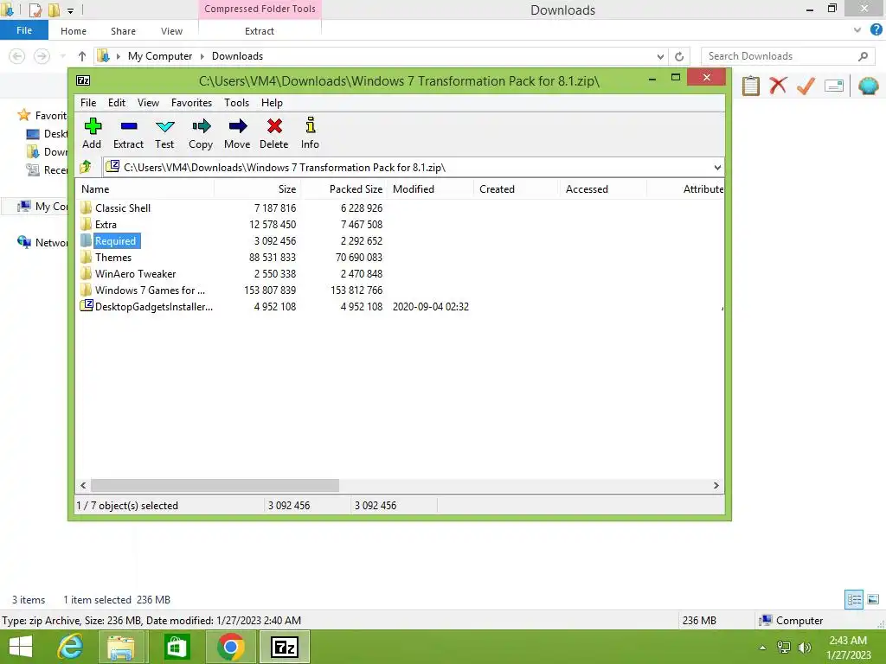Sort by the Size column header

(x=257, y=189)
